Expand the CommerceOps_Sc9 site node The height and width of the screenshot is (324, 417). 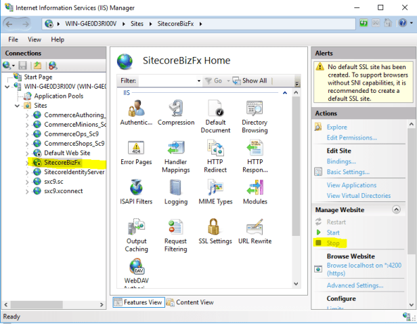point(27,134)
